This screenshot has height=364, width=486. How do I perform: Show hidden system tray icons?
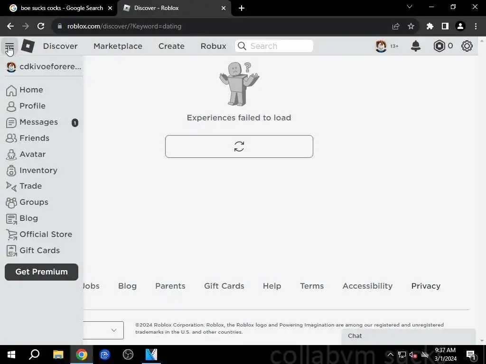pyautogui.click(x=391, y=355)
